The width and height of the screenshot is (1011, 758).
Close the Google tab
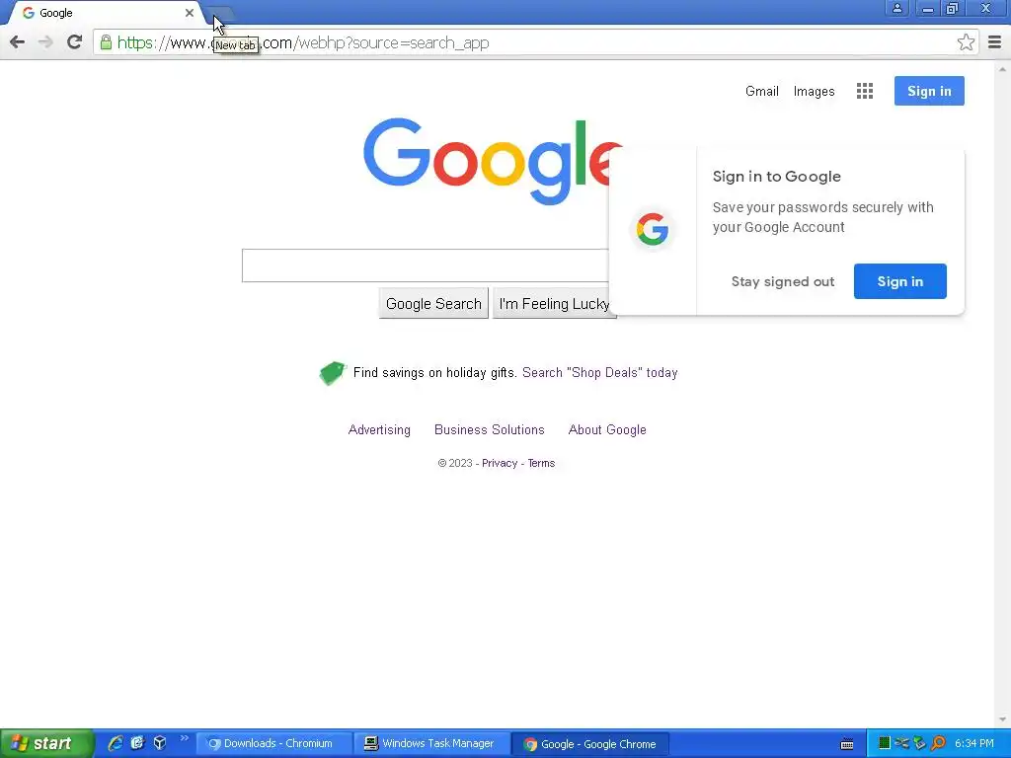tap(189, 12)
